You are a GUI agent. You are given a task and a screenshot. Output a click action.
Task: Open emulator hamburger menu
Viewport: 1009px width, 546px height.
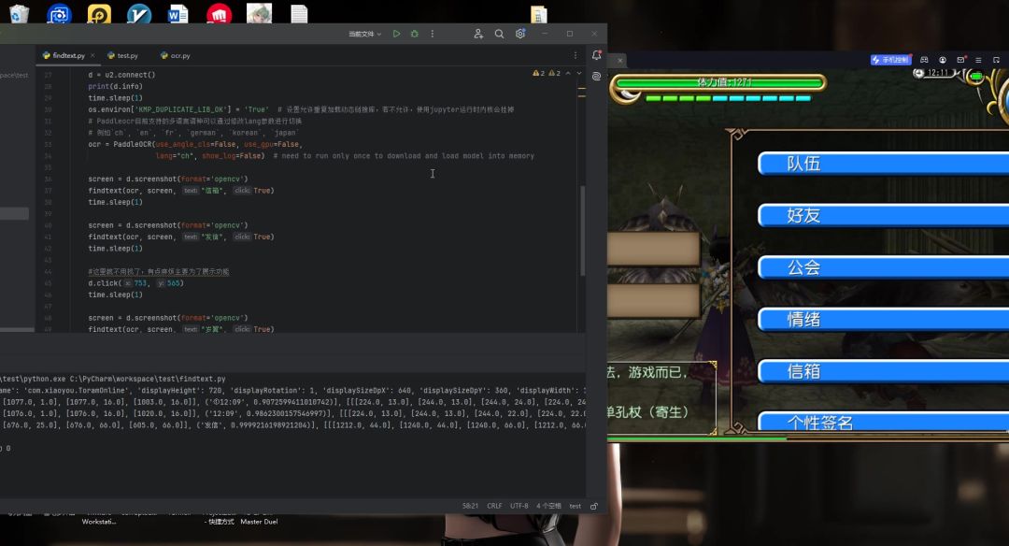pyautogui.click(x=978, y=60)
